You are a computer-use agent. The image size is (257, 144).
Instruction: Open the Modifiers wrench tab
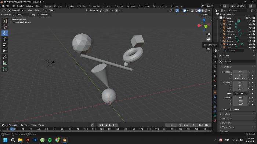(215, 97)
